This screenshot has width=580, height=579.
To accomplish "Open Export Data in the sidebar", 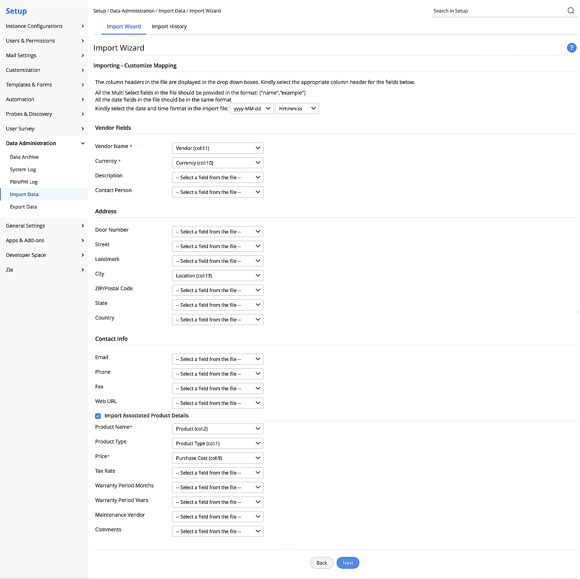I will click(23, 207).
